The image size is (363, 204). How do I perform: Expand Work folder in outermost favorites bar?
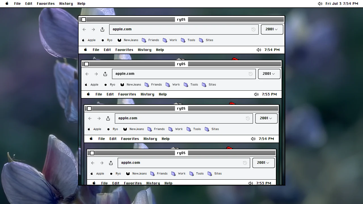click(170, 40)
